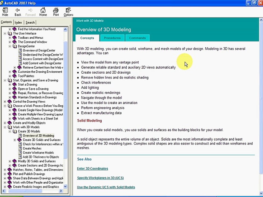Image resolution: width=263 pixels, height=197 pixels.
Task: Click the page icon beside Create Meshes
Action: [20, 148]
